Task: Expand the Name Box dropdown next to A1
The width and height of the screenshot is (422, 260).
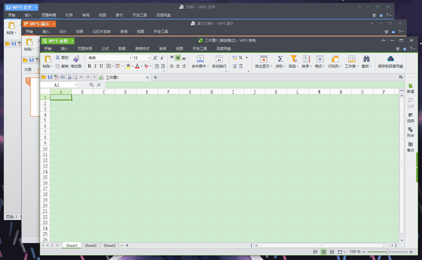Action: (x=75, y=85)
